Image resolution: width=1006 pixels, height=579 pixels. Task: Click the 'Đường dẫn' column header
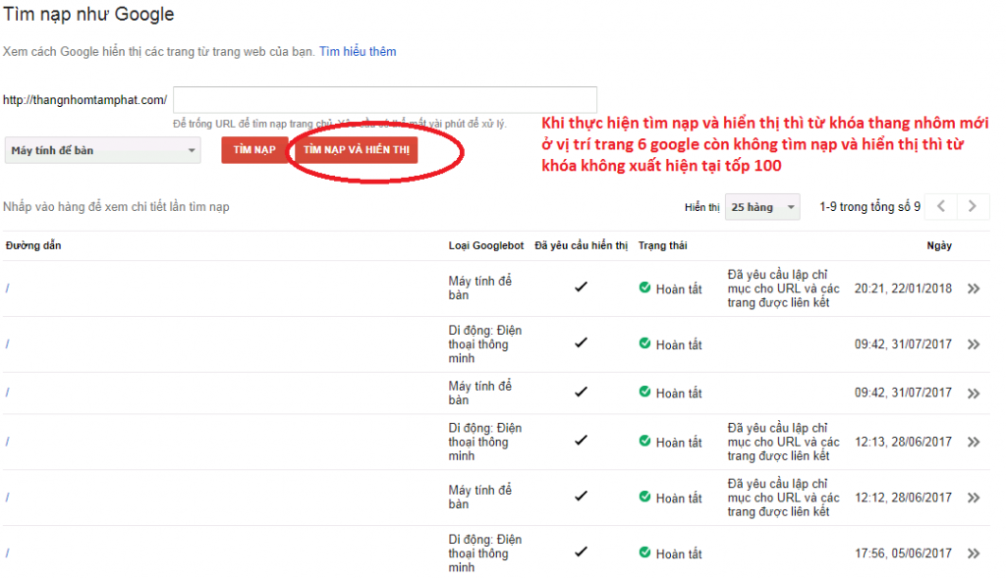pos(33,245)
